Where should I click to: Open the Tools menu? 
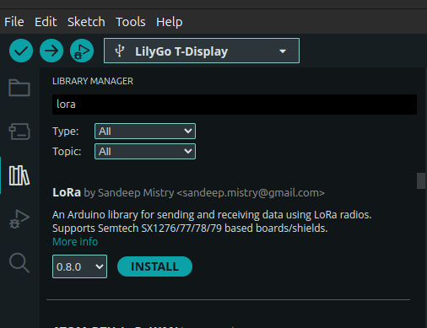click(x=131, y=22)
